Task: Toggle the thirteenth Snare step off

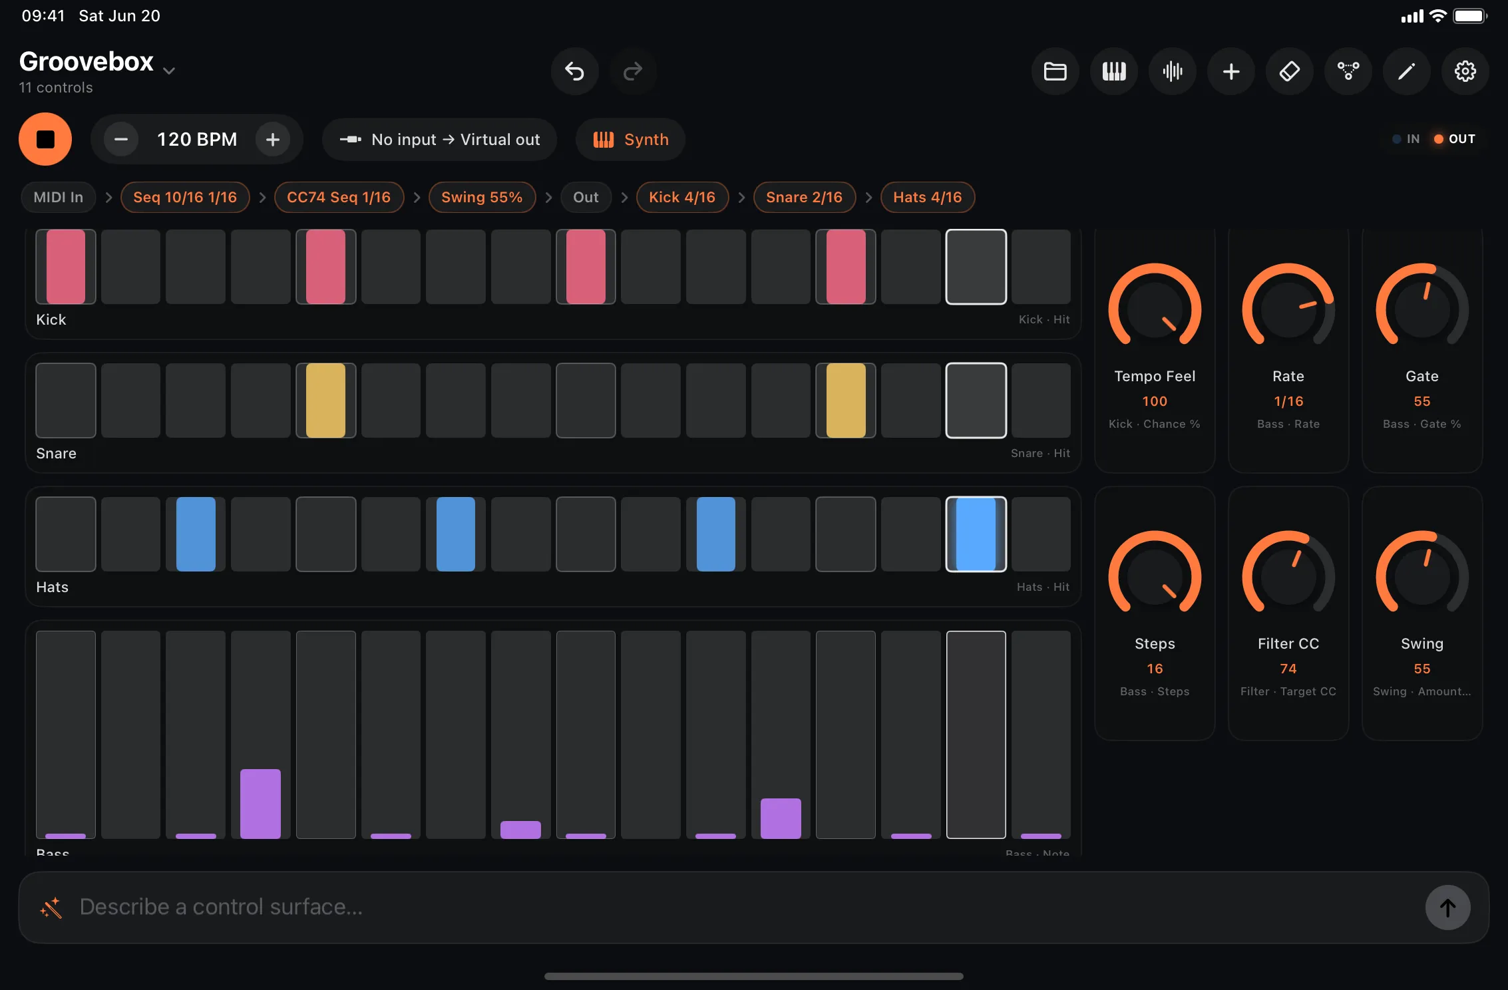Action: tap(846, 401)
